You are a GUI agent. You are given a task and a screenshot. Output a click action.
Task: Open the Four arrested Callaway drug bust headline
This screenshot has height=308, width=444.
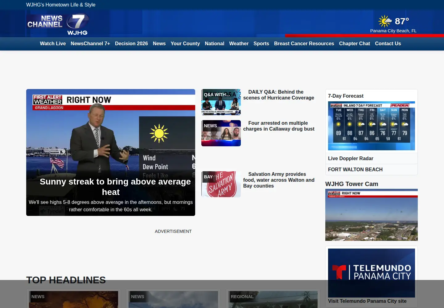pos(279,126)
